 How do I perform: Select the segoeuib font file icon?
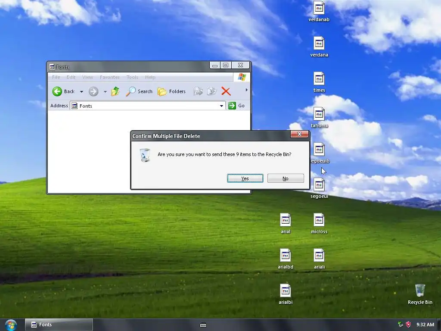(319, 150)
